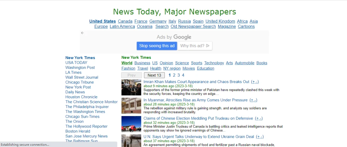Select the Science section tab
347x147 pixels.
tap(182, 63)
